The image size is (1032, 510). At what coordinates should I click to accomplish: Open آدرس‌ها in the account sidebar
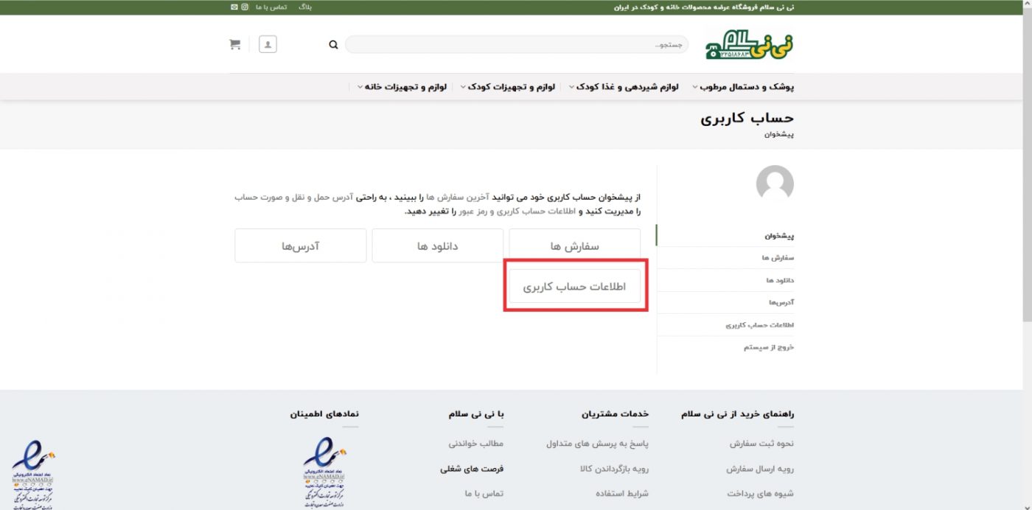[x=781, y=303]
